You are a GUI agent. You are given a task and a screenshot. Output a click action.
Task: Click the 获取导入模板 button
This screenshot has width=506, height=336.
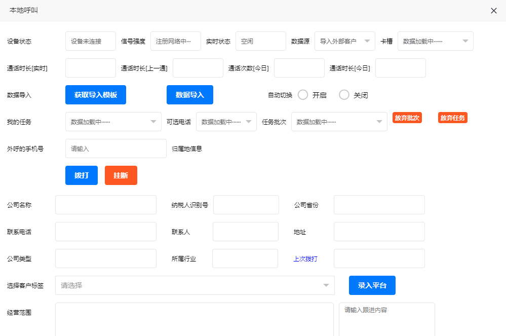[96, 95]
